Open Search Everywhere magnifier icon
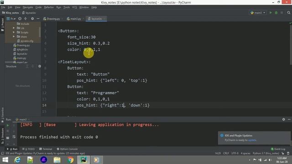Viewport: 292px width, 164px height. tap(289, 13)
